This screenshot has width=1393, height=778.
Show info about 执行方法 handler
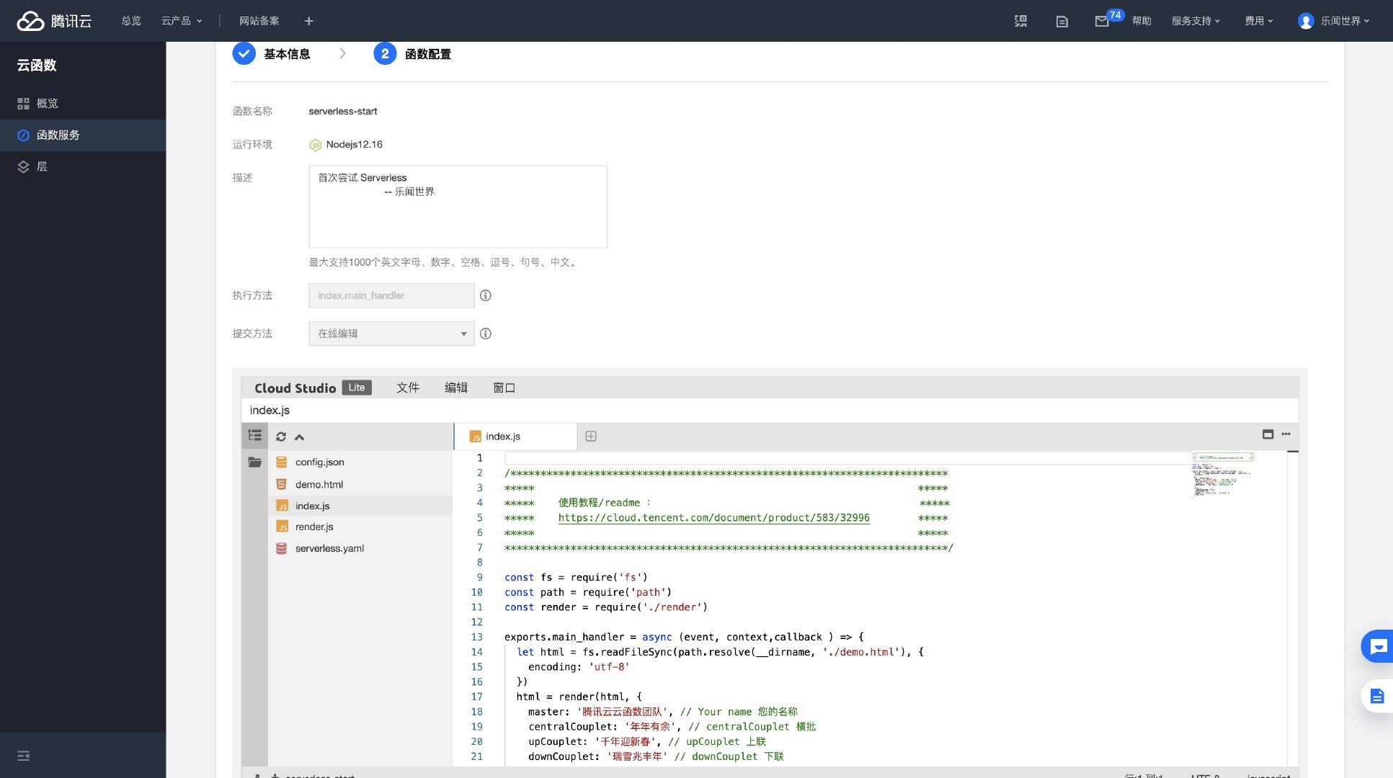pyautogui.click(x=486, y=295)
